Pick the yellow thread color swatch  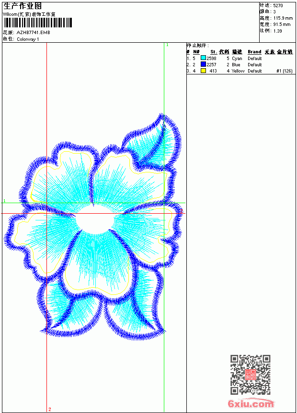tap(203, 71)
